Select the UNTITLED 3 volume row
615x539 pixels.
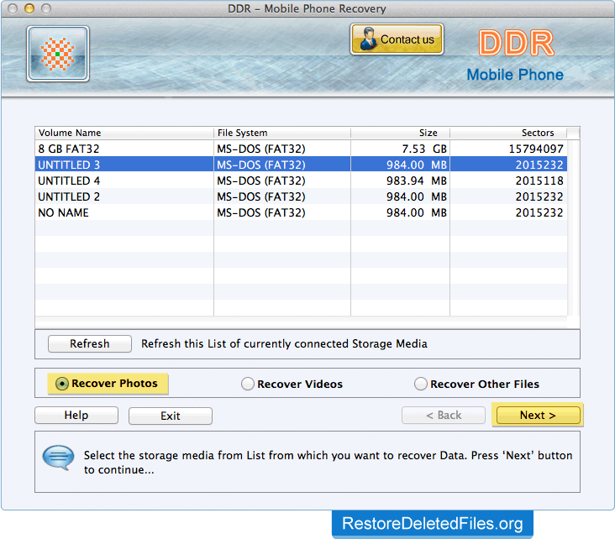pyautogui.click(x=301, y=165)
